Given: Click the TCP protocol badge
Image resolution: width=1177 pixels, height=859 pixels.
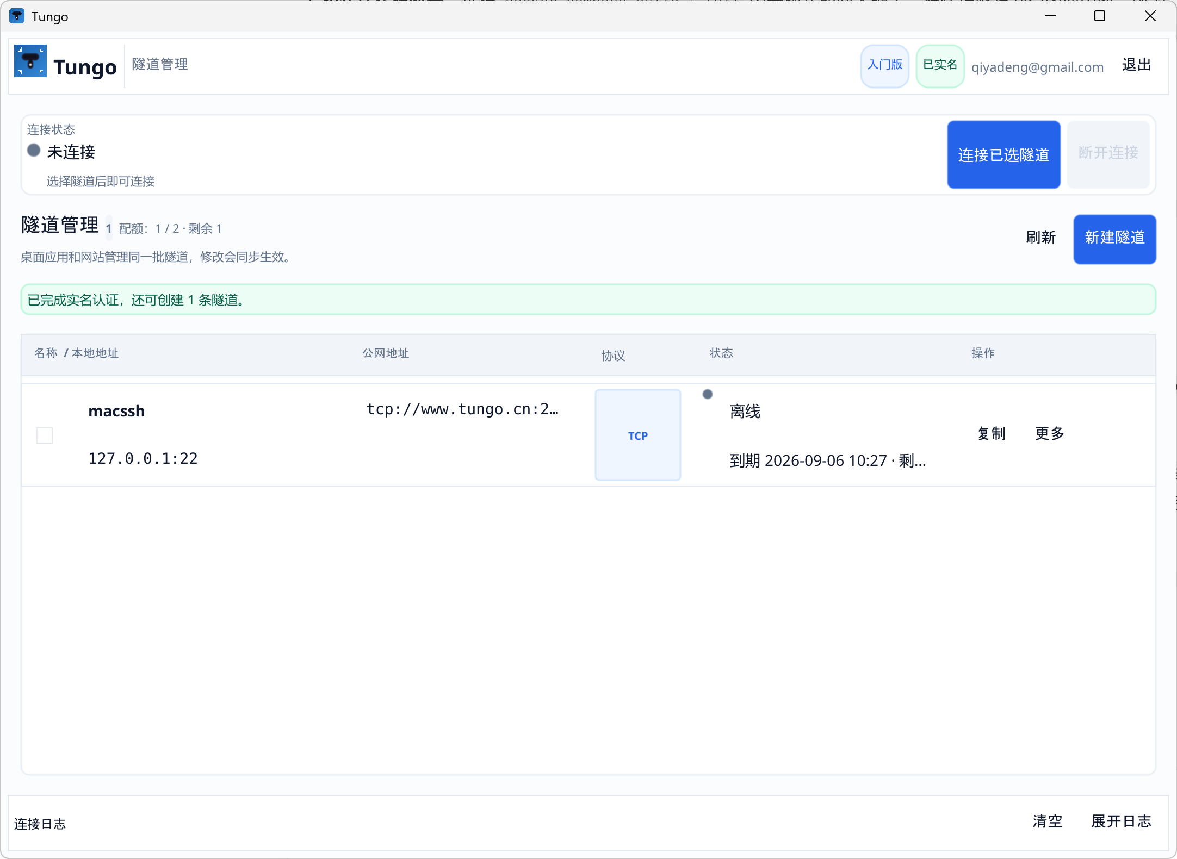Looking at the screenshot, I should click(x=637, y=435).
